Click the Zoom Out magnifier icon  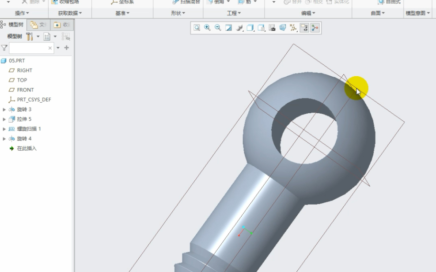click(217, 27)
